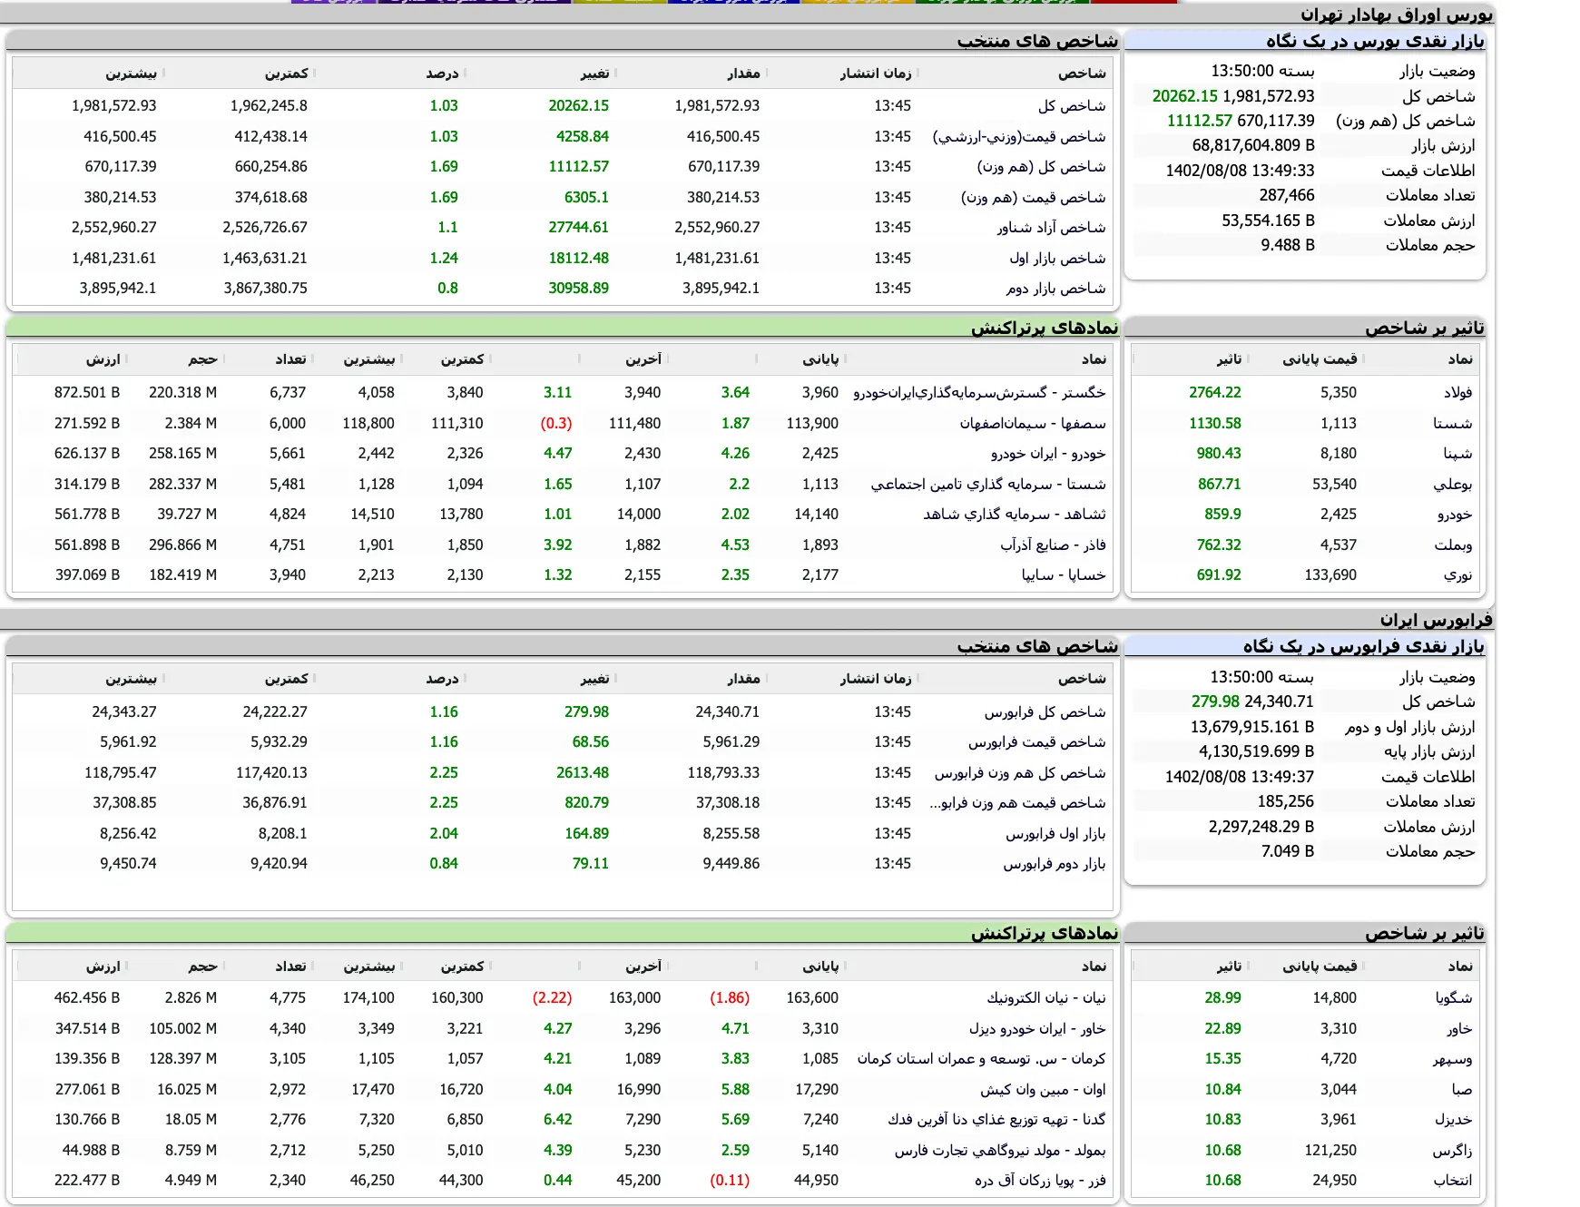Select the بازار نقدی بورس در یک نگاه header
The height and width of the screenshot is (1207, 1580).
pos(1375,41)
